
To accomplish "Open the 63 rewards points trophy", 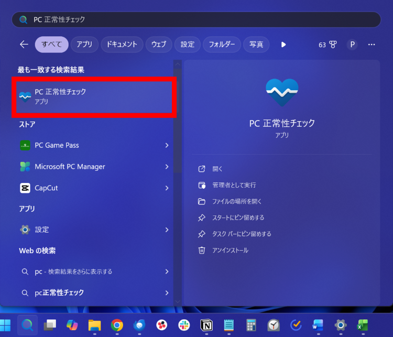I will click(327, 45).
